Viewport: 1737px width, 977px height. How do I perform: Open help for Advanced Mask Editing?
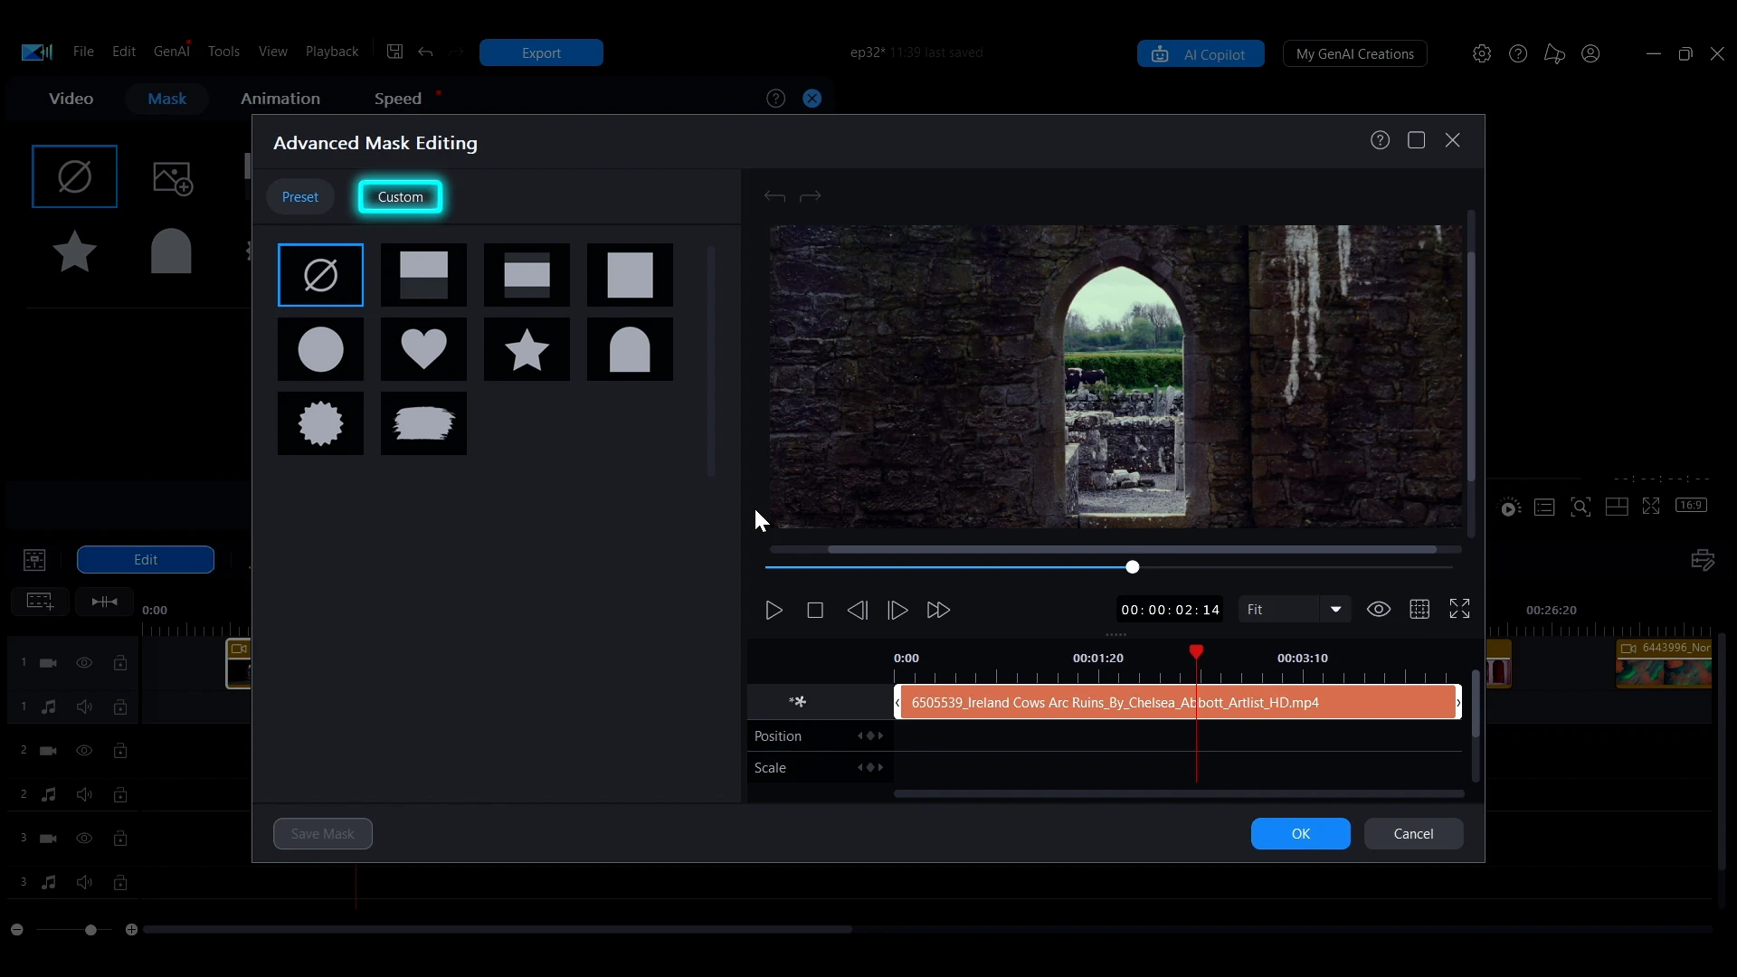pos(1380,140)
